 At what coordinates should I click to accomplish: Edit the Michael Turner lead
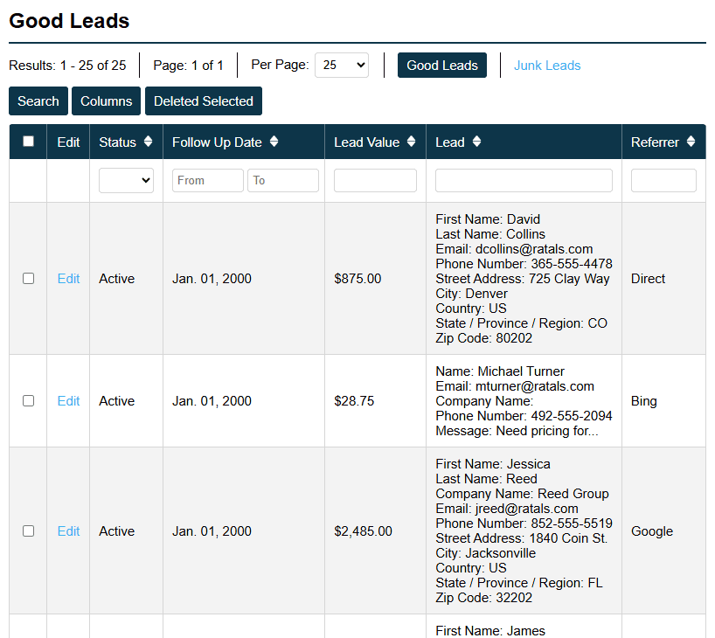[x=68, y=400]
